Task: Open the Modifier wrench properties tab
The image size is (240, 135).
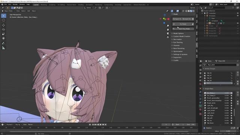Action: (x=200, y=92)
